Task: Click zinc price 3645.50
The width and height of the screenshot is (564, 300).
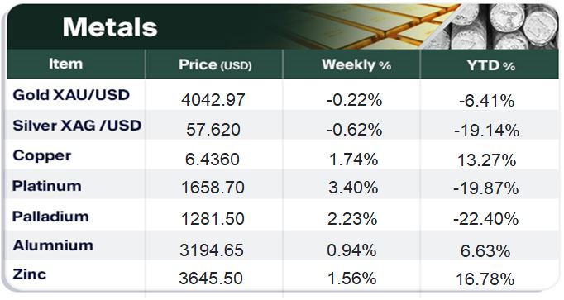Action: click(x=211, y=279)
